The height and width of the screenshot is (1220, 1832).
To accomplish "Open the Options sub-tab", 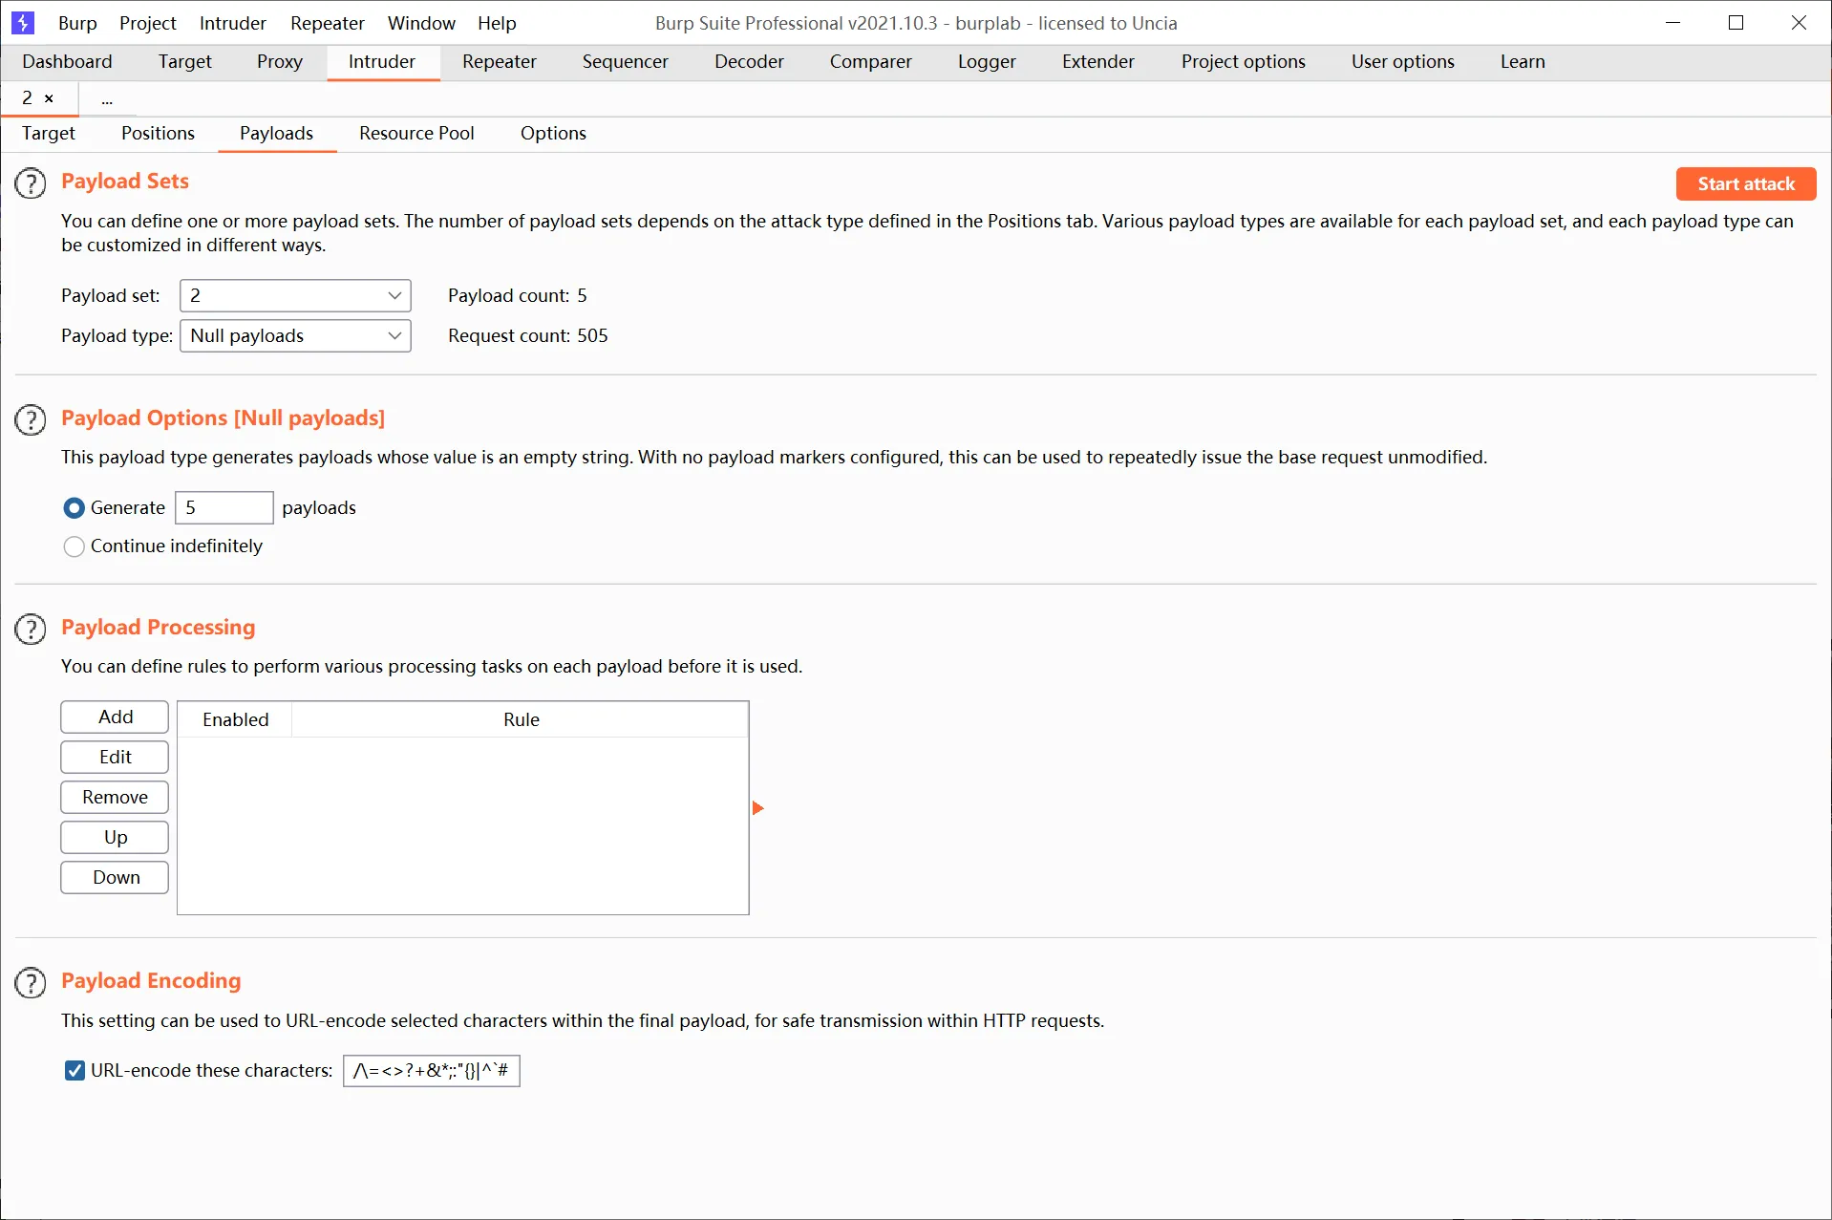I will [553, 134].
